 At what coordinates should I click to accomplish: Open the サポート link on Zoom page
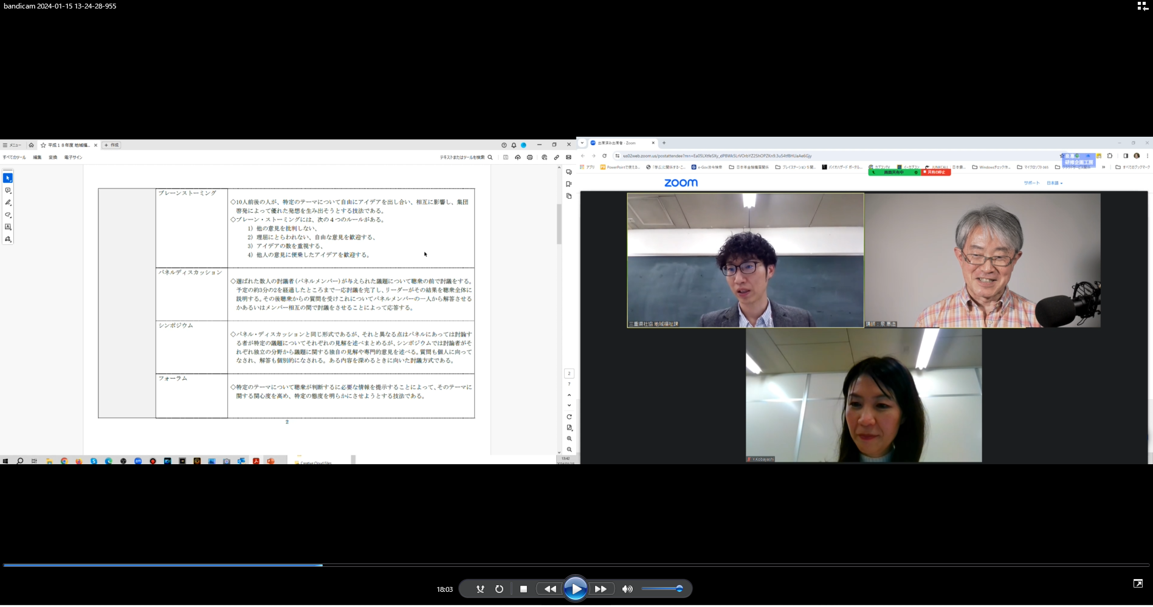[x=1031, y=183]
